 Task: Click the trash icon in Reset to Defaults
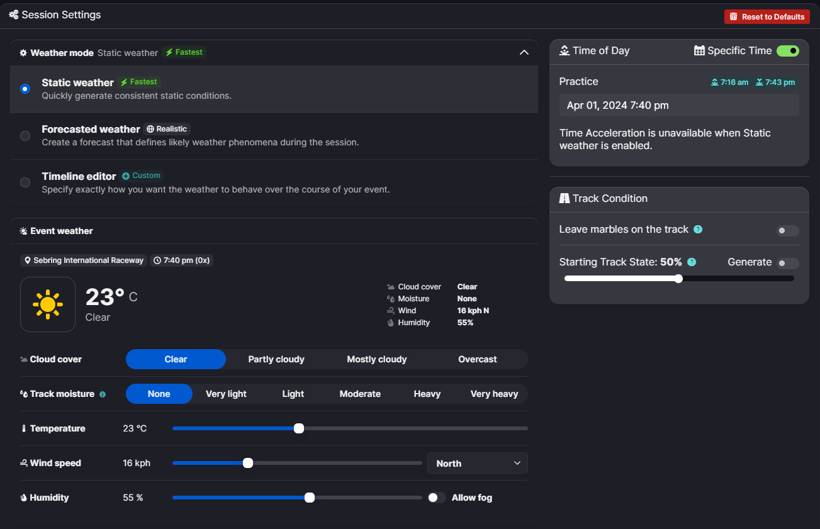click(733, 17)
